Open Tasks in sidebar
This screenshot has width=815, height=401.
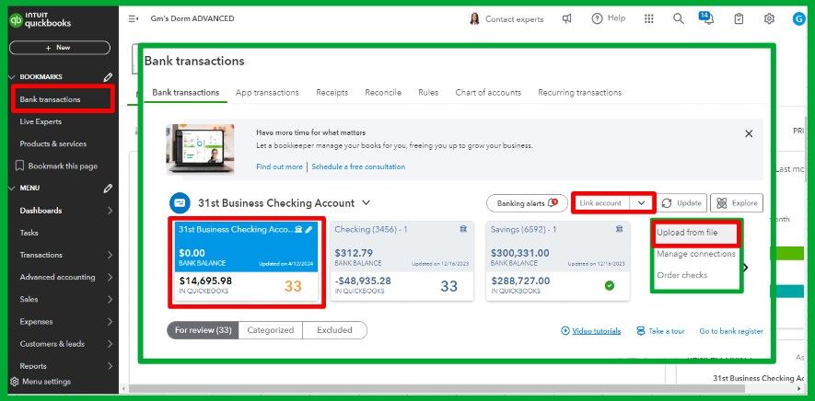tap(29, 233)
